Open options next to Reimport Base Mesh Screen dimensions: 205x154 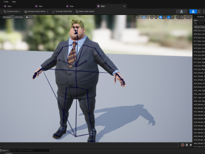click(48, 12)
